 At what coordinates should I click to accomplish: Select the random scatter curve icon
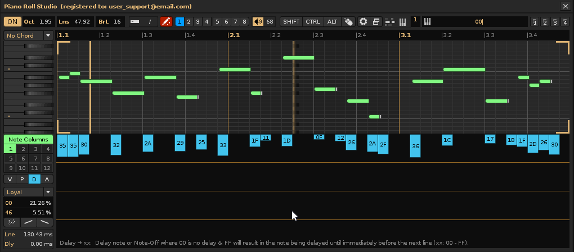[10, 222]
